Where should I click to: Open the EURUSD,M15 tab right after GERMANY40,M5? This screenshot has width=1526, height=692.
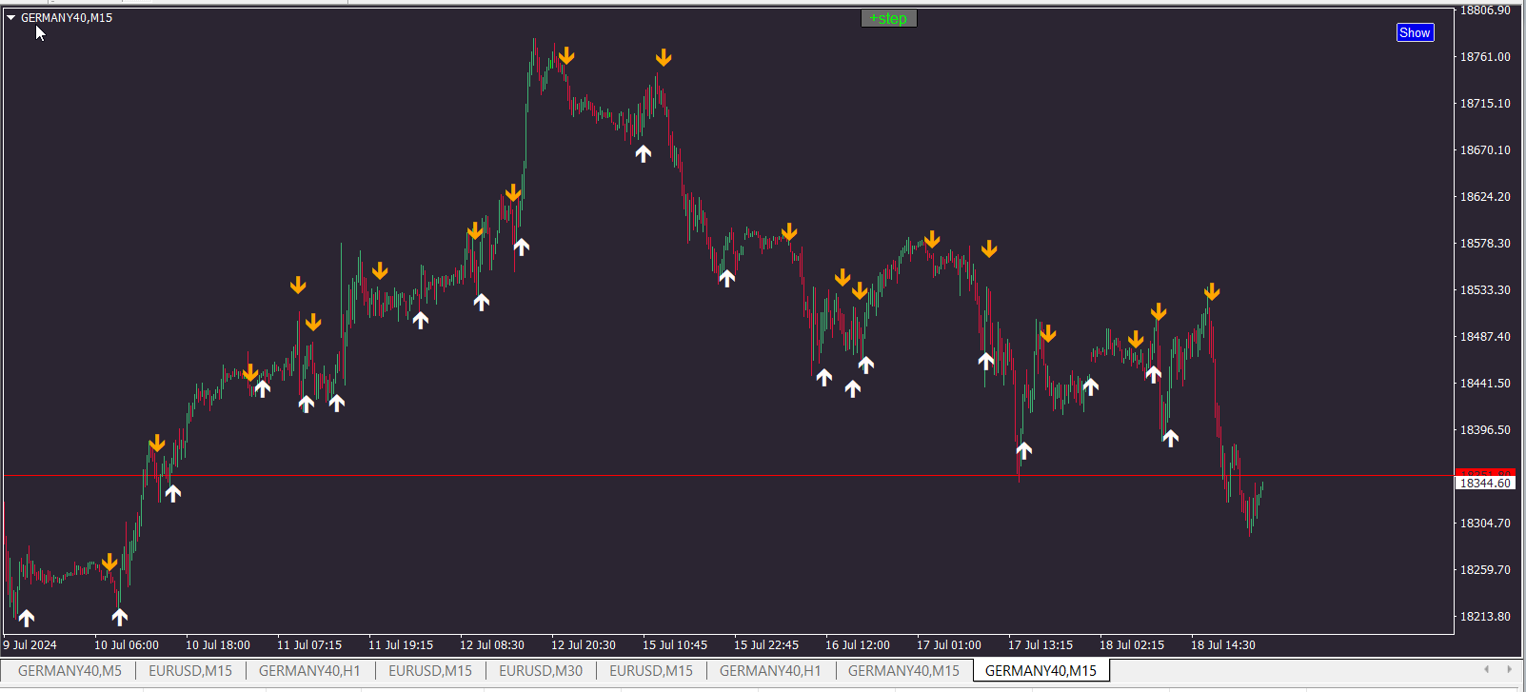point(190,671)
